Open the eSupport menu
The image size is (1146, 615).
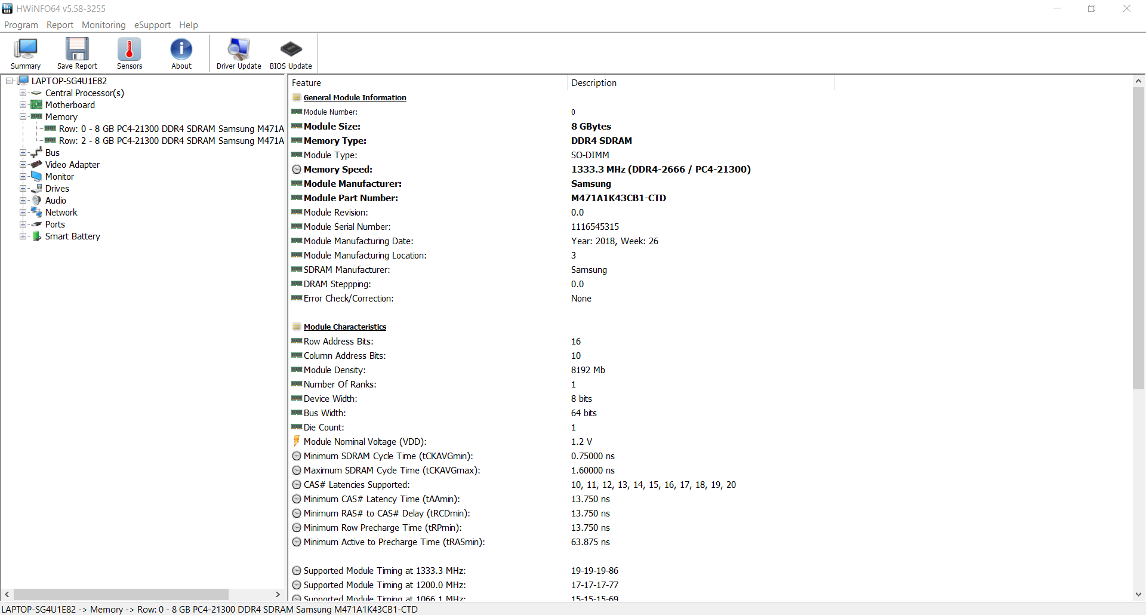pyautogui.click(x=152, y=25)
